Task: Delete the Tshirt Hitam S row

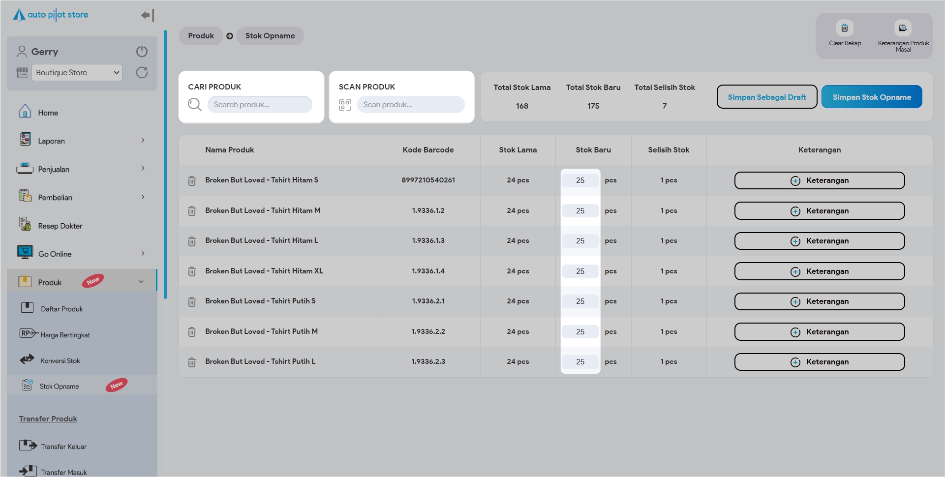Action: click(192, 181)
